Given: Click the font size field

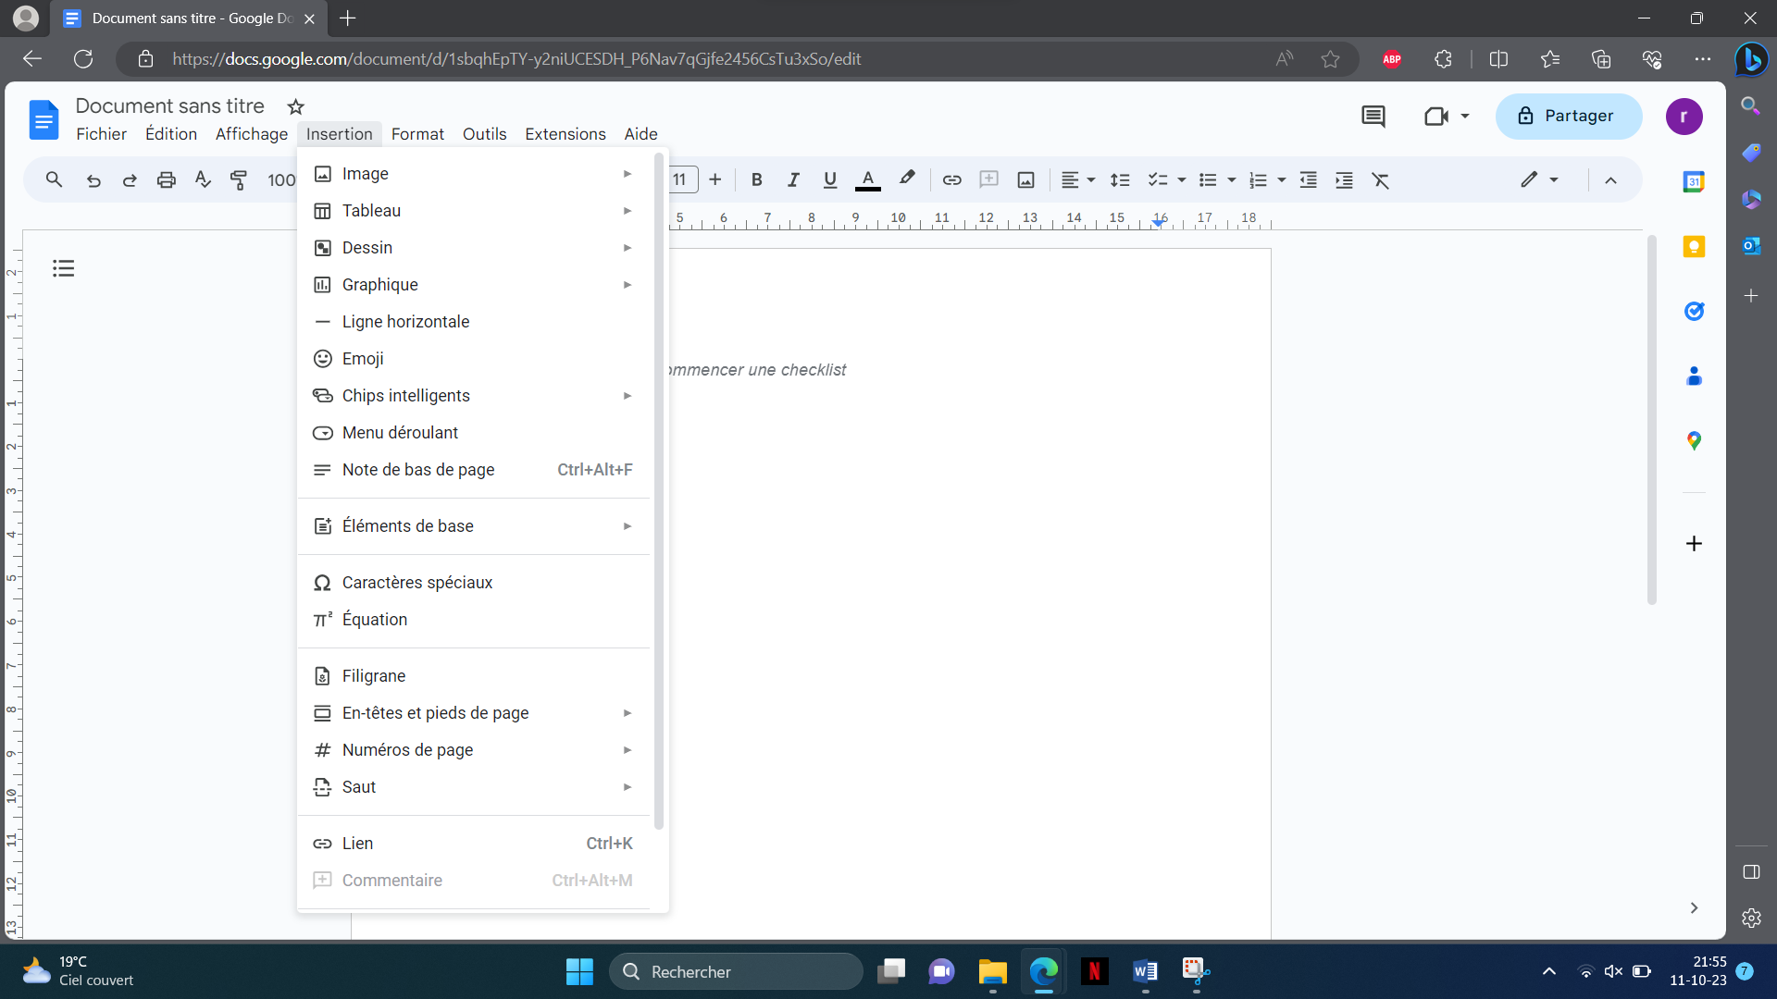Looking at the screenshot, I should click(x=683, y=179).
